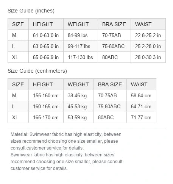Click the 165-170 cm height cell
This screenshot has height=184, width=173.
pyautogui.click(x=46, y=117)
